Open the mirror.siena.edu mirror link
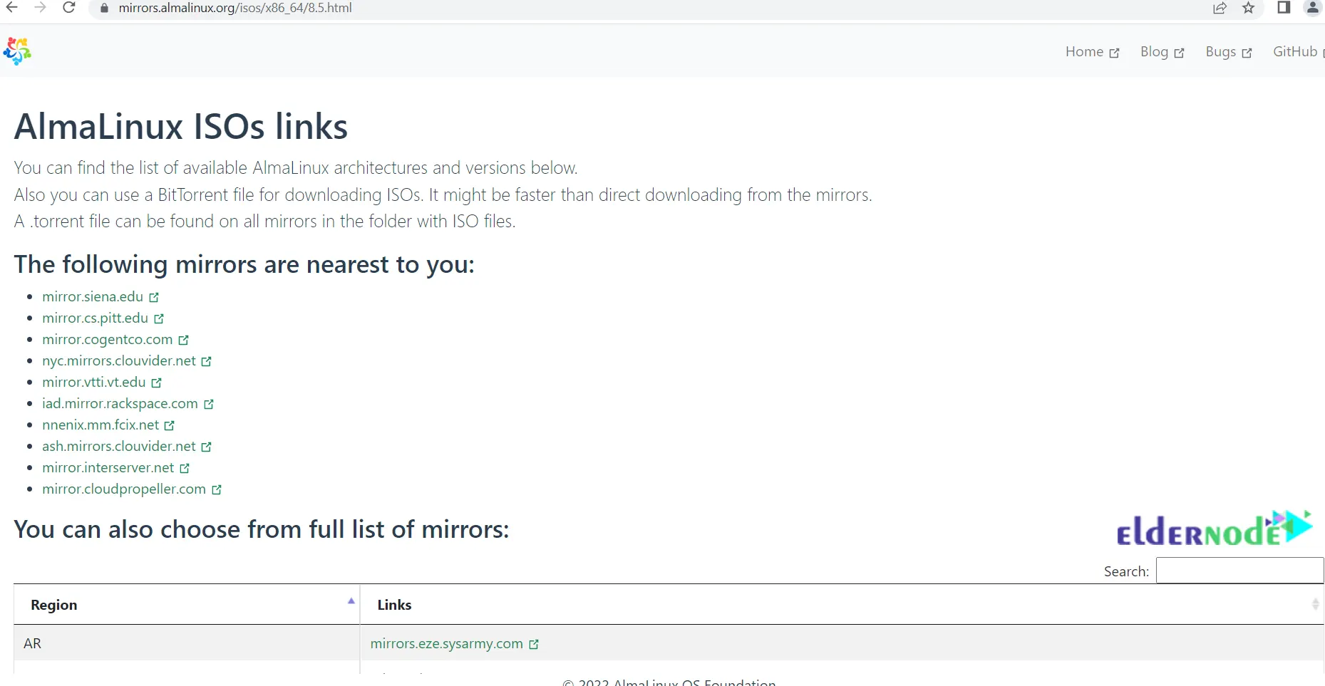This screenshot has width=1325, height=686. point(93,296)
